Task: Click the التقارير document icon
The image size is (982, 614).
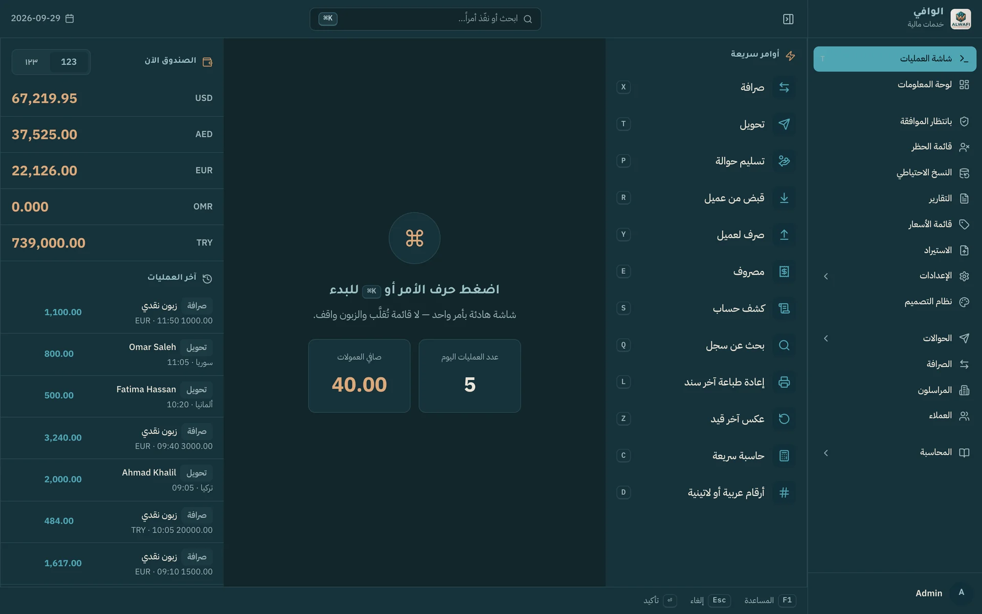Action: 964,199
